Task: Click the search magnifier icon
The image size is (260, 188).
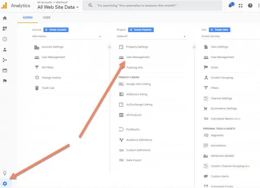Action: pos(90,6)
